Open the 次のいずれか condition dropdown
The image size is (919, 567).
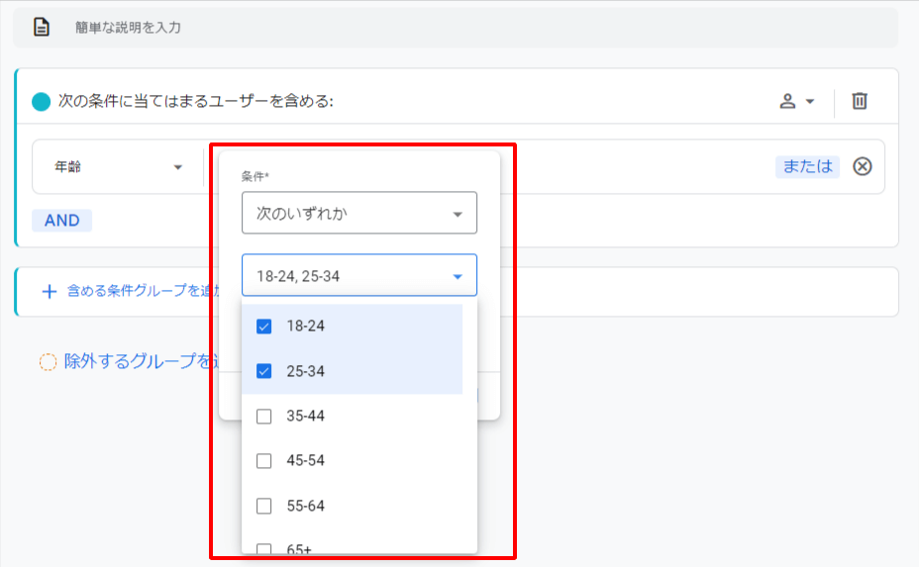(359, 213)
